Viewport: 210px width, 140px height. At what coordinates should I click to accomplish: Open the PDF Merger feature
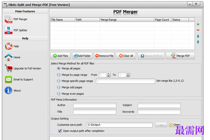point(16,19)
